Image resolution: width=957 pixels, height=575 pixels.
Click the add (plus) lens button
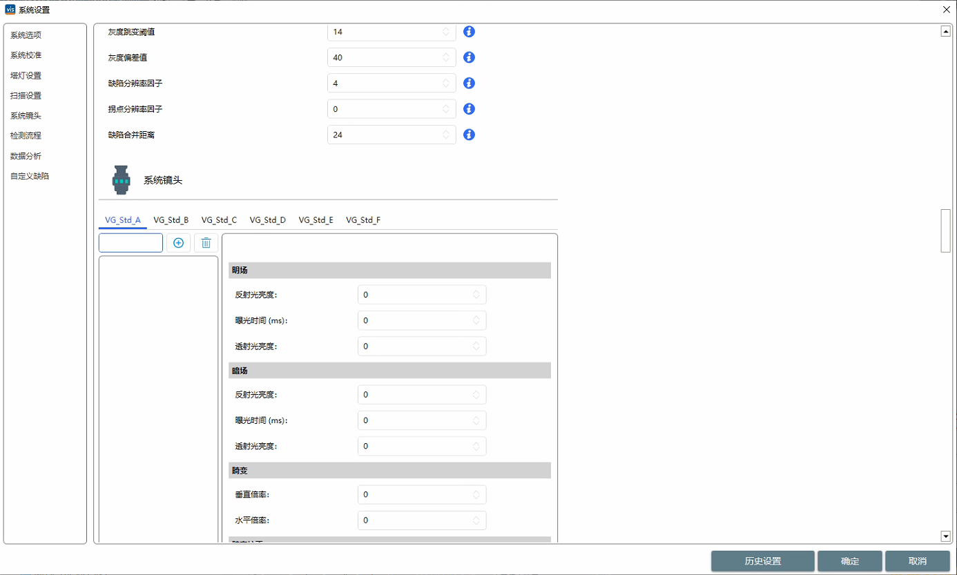[x=178, y=243]
